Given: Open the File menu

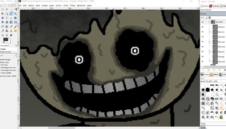Looking at the screenshot, I should (x=20, y=6).
